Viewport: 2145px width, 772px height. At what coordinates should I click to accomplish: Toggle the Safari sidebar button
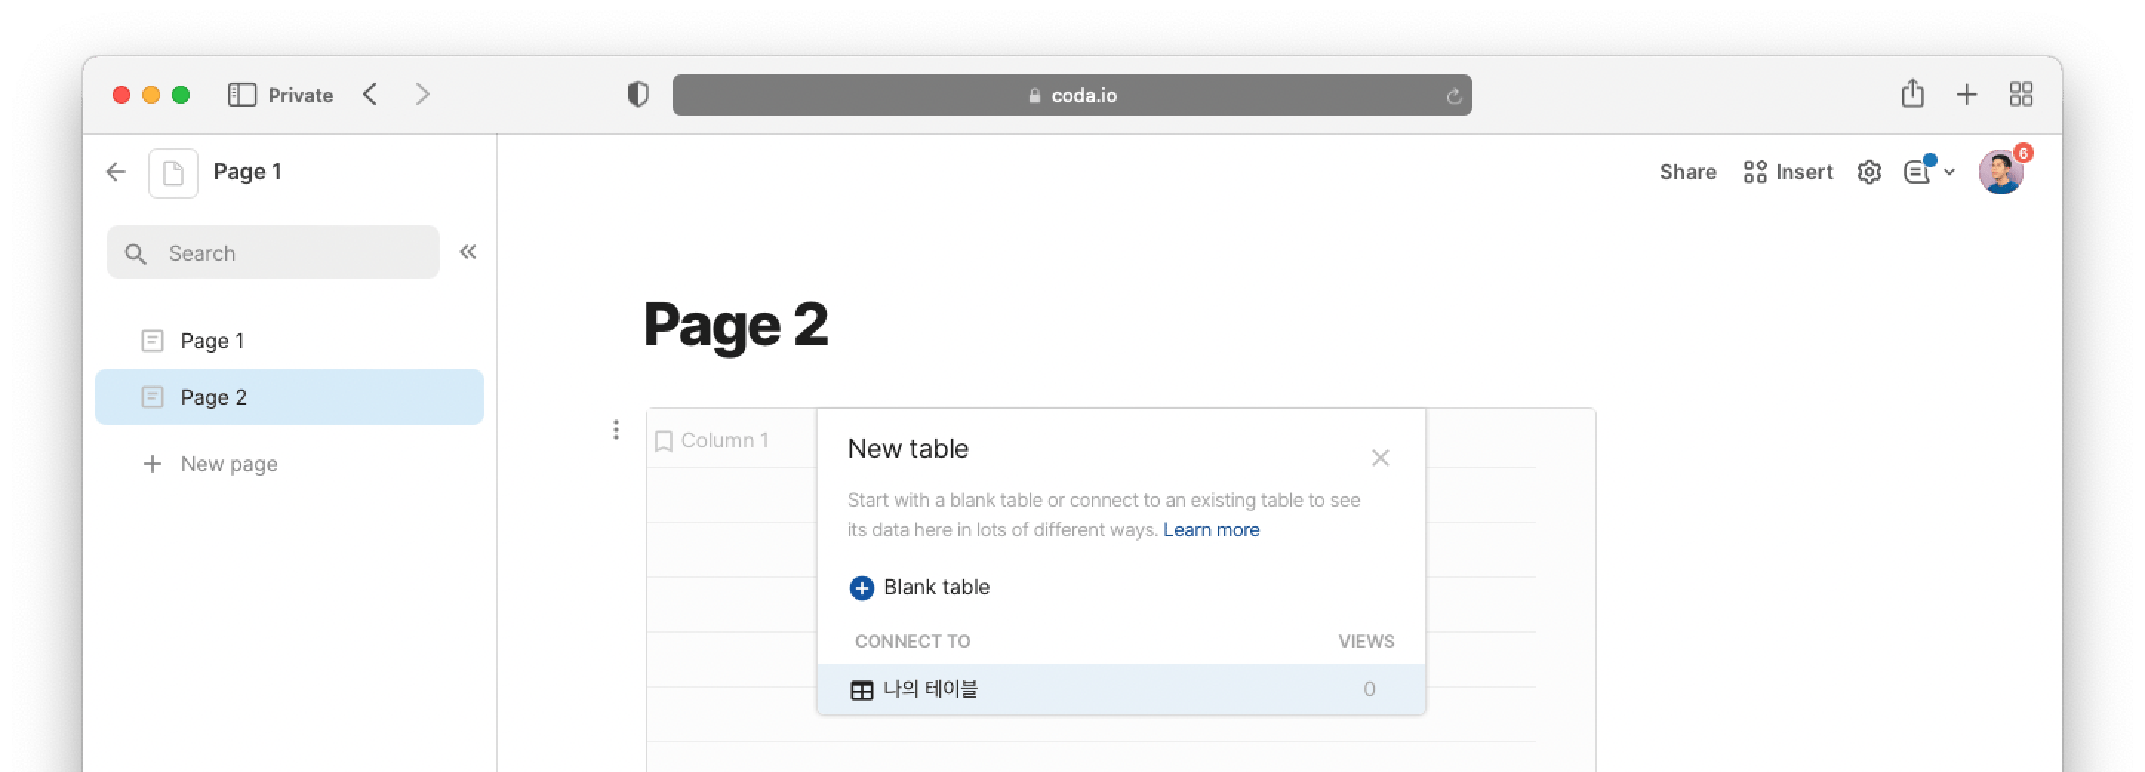point(241,95)
